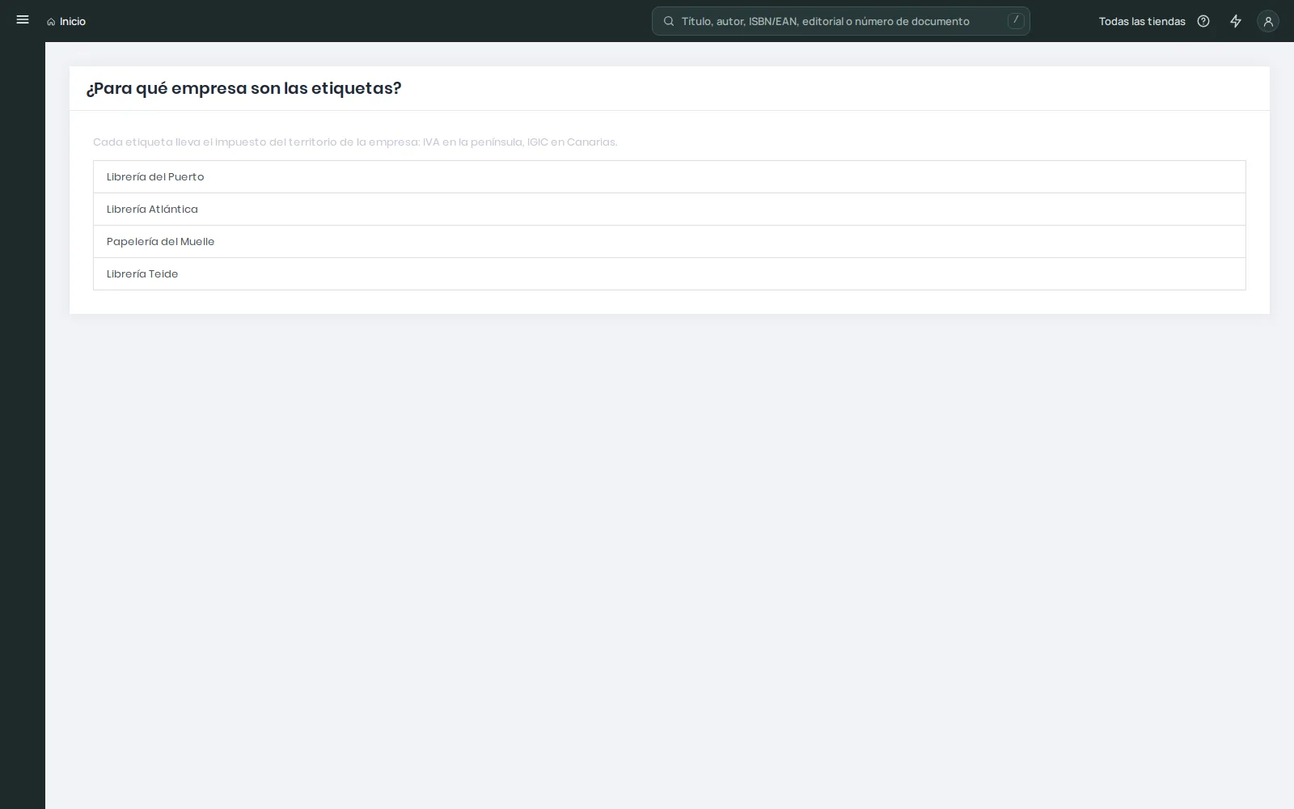The image size is (1294, 809).
Task: Open the Todas las tiendas store selector
Action: [x=1142, y=21]
